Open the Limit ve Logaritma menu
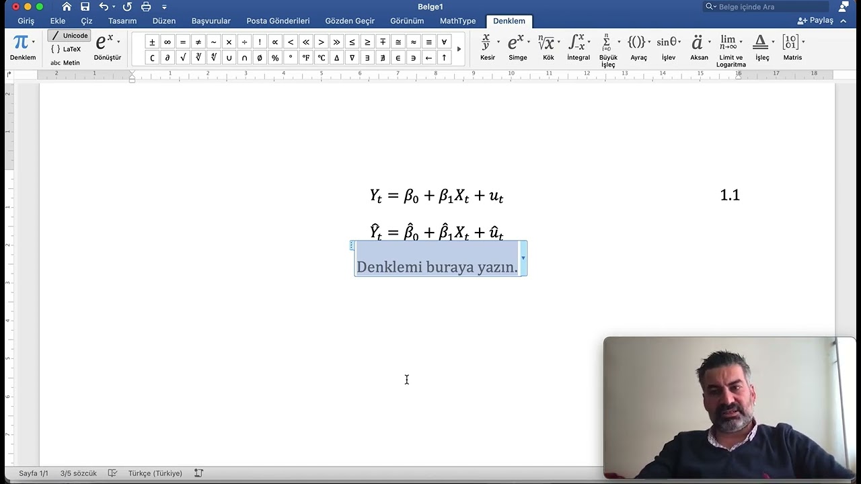 pos(731,50)
